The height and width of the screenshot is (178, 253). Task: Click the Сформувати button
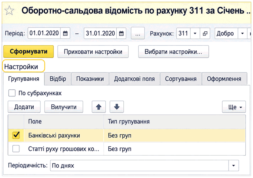click(28, 52)
